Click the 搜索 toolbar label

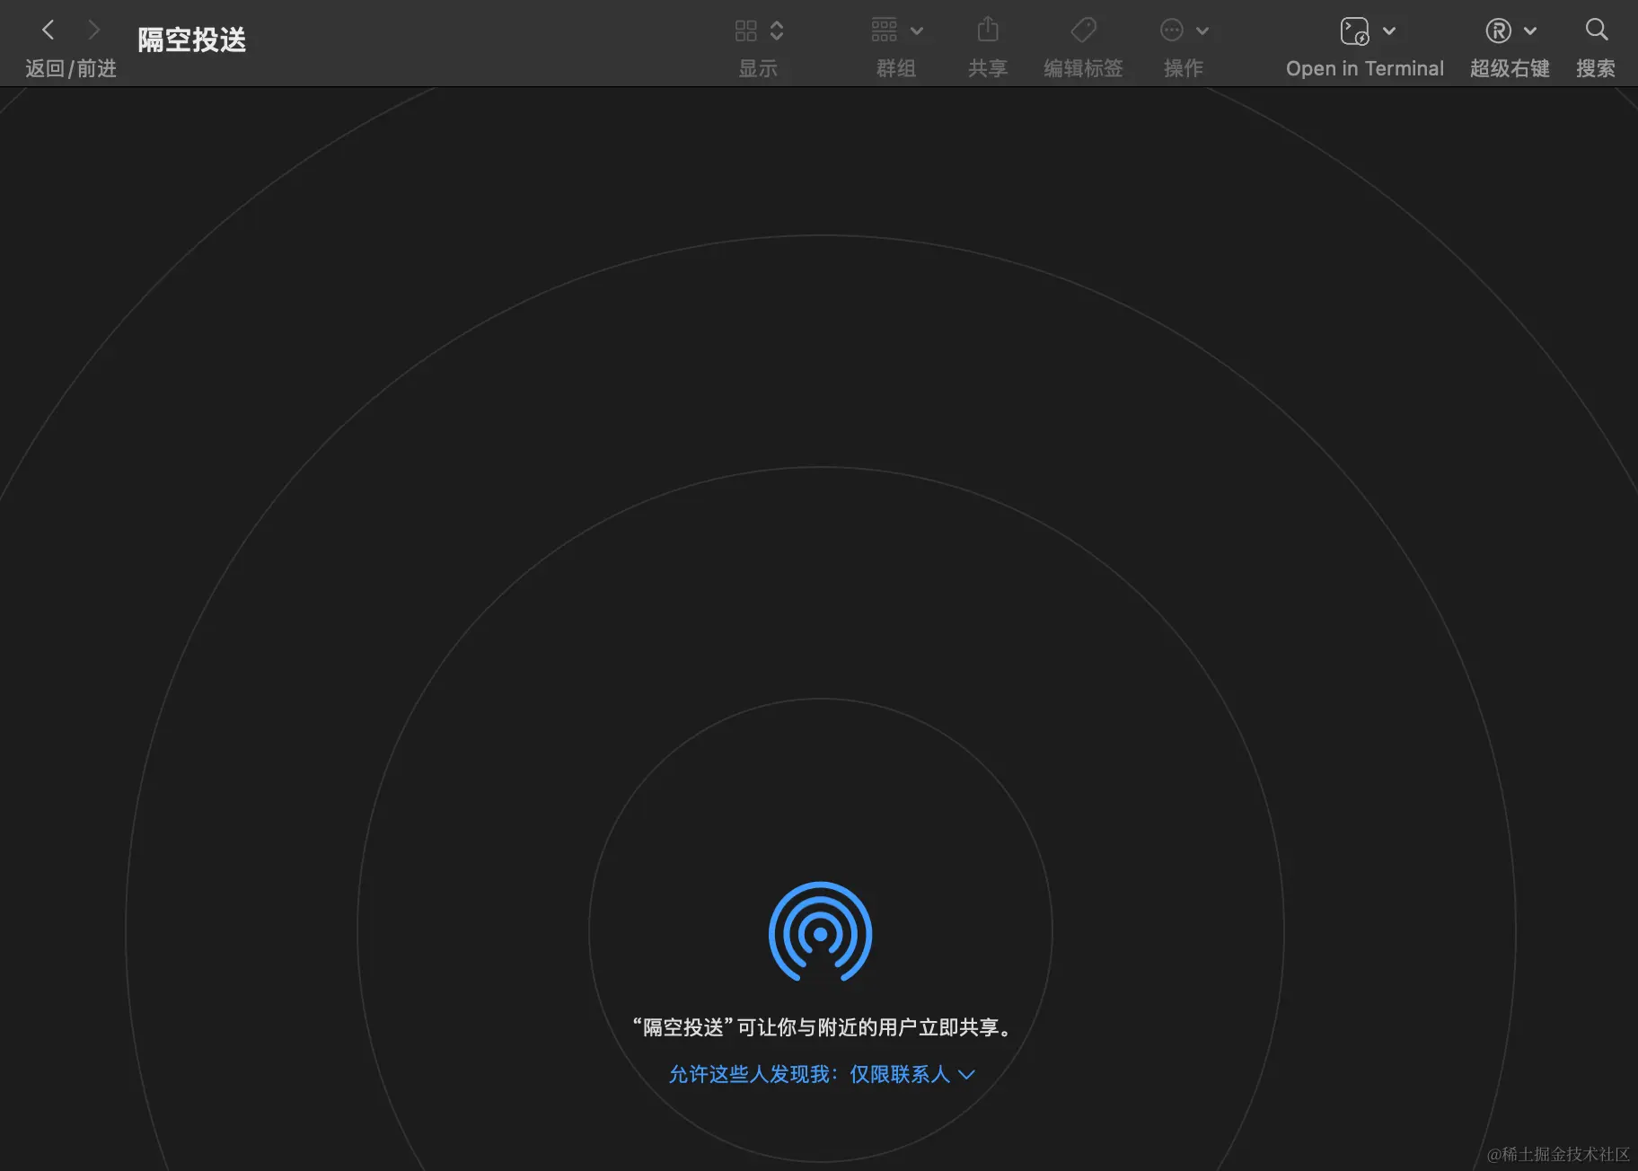1596,68
